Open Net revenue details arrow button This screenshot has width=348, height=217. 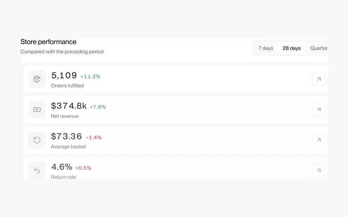coord(319,110)
